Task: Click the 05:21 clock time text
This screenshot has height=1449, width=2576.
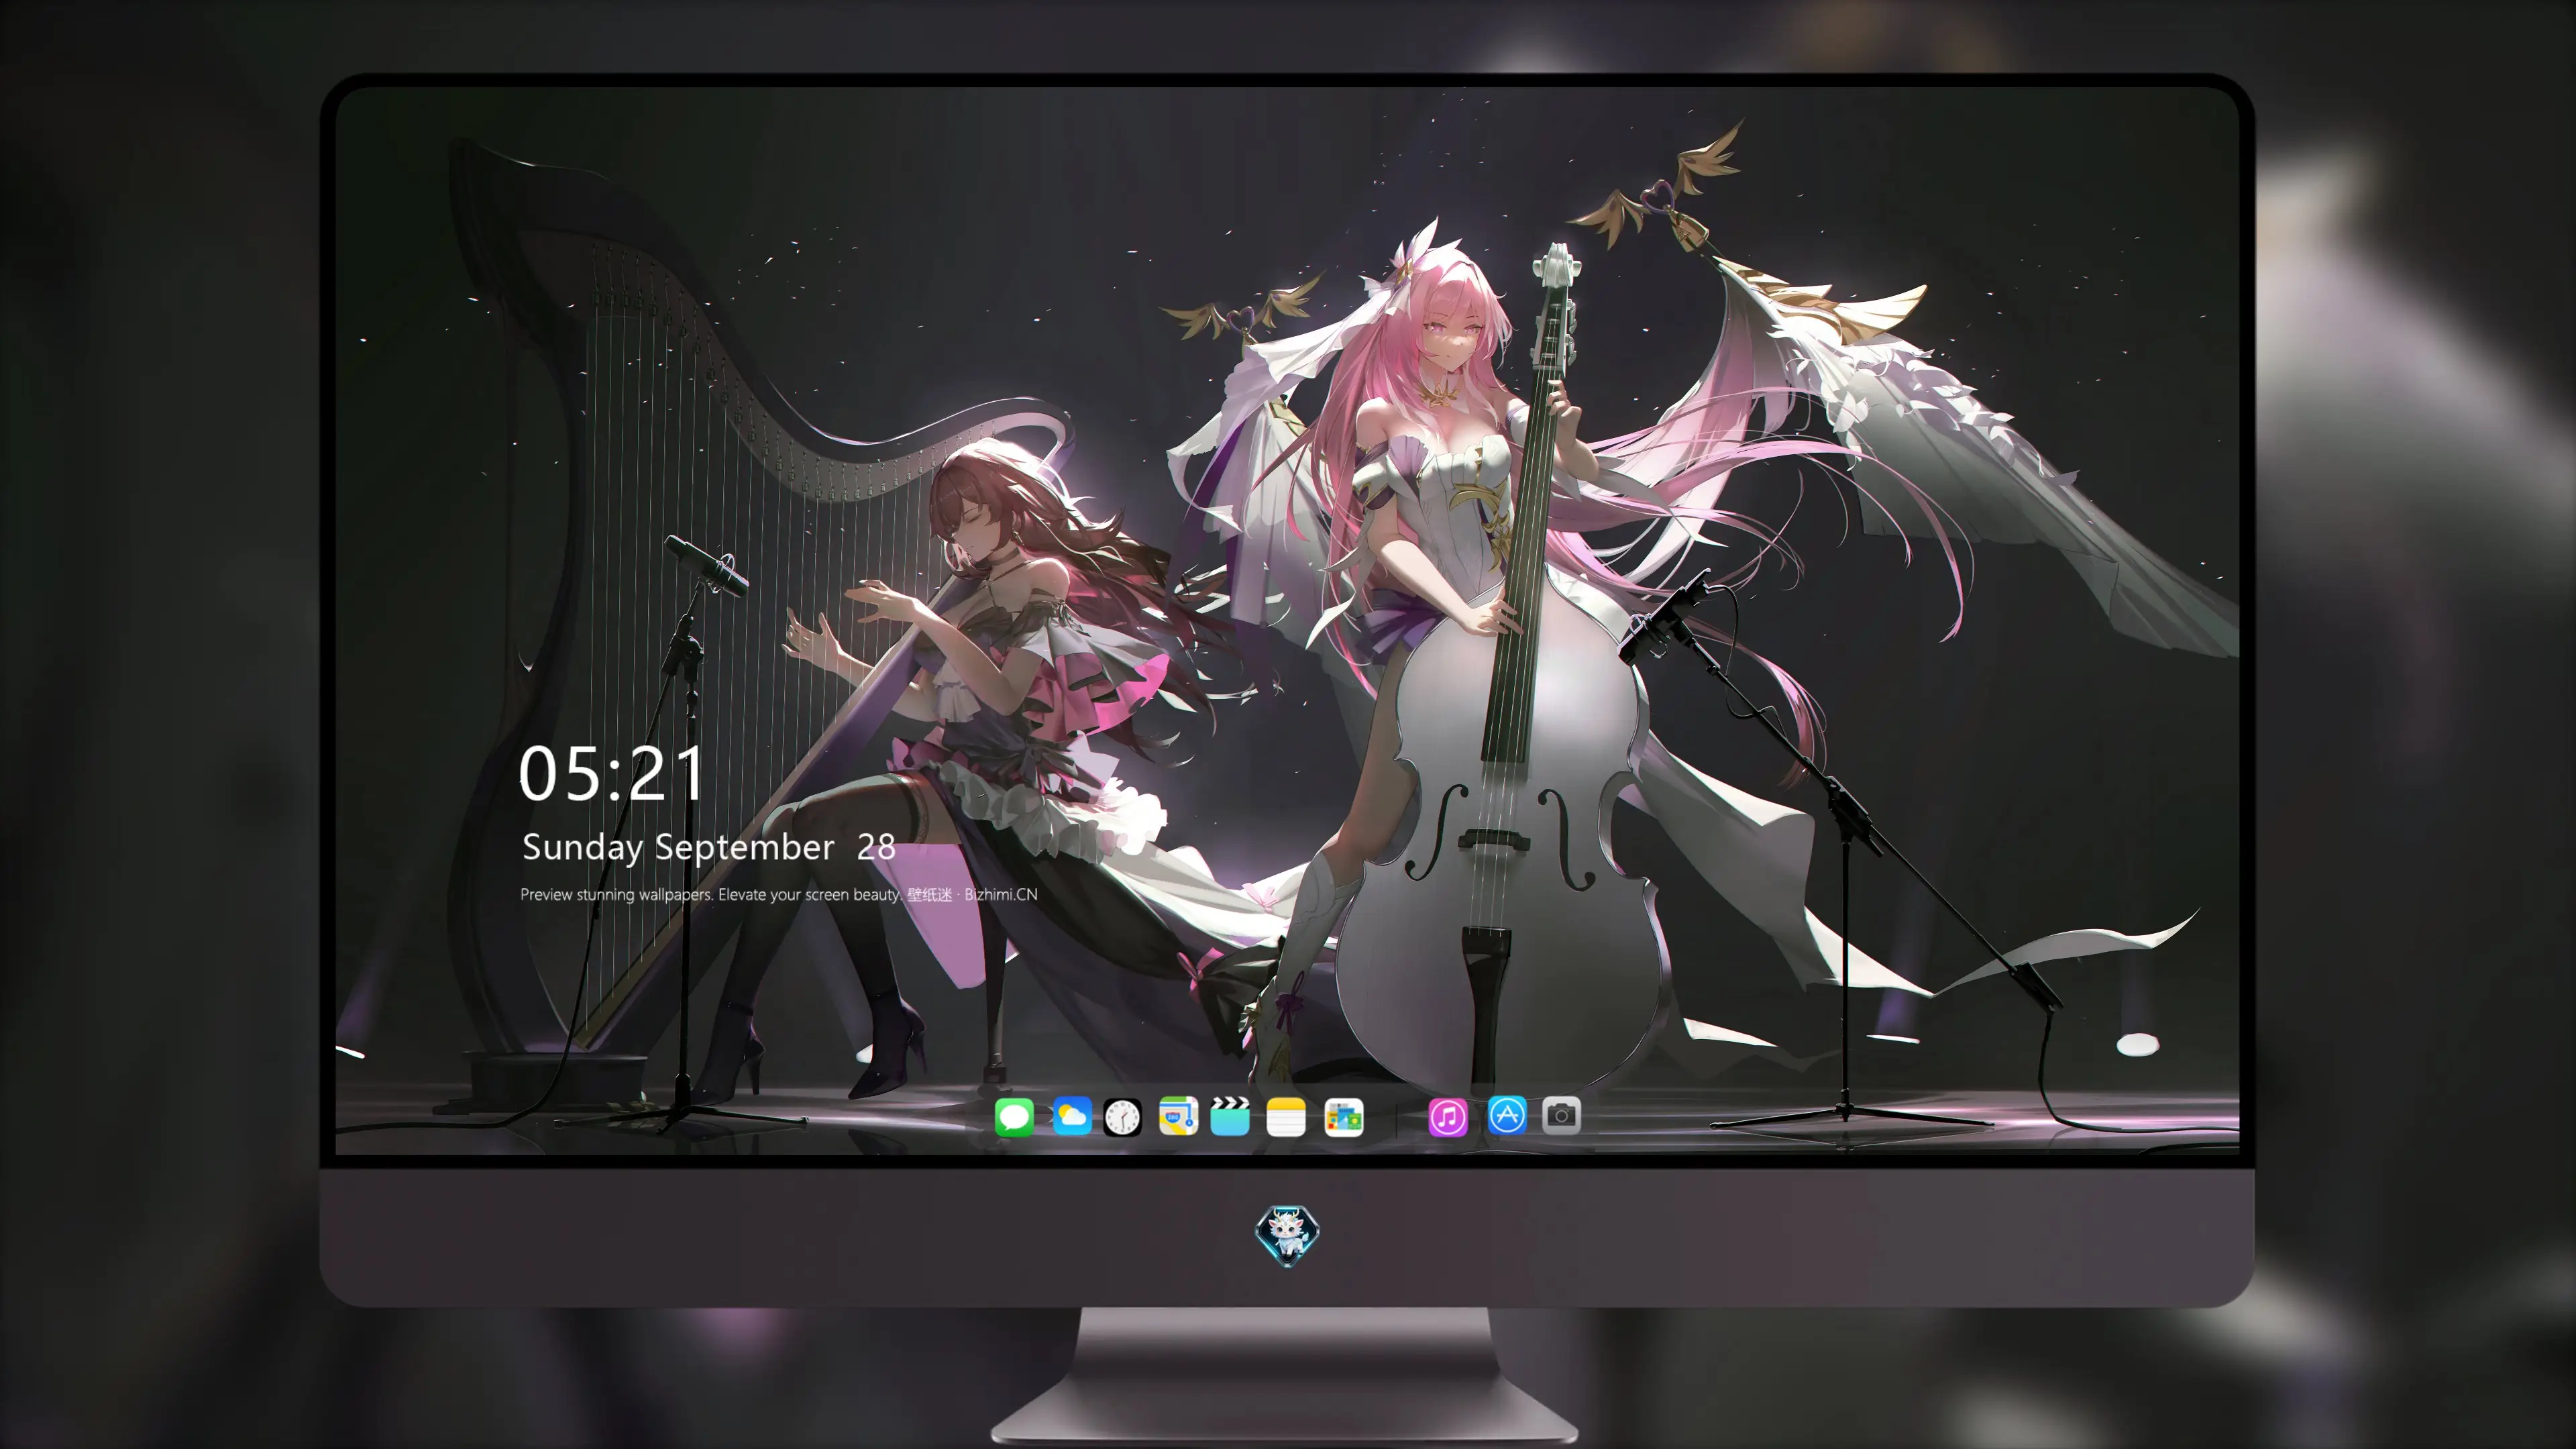Action: coord(612,774)
